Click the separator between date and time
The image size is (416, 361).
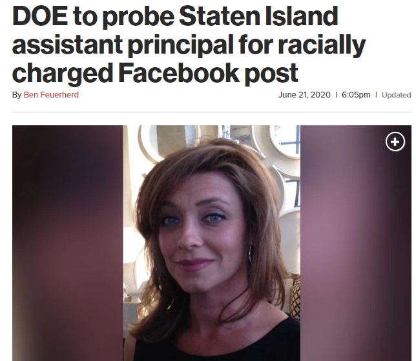click(336, 95)
